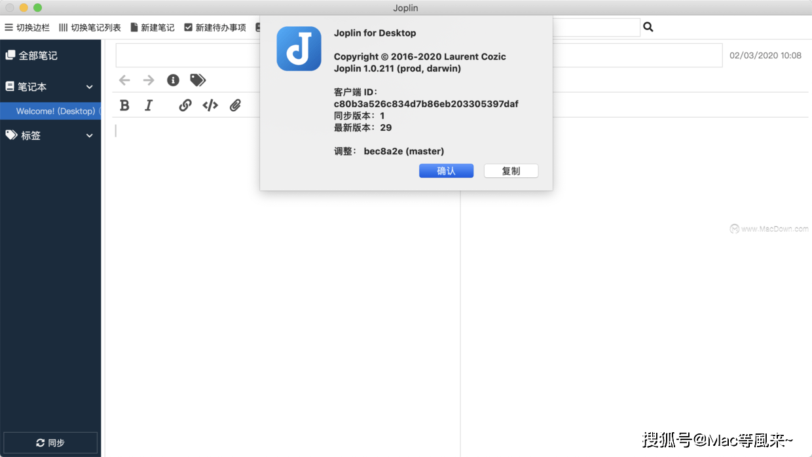The image size is (812, 457).
Task: Go forward with the right arrow icon
Action: [149, 80]
